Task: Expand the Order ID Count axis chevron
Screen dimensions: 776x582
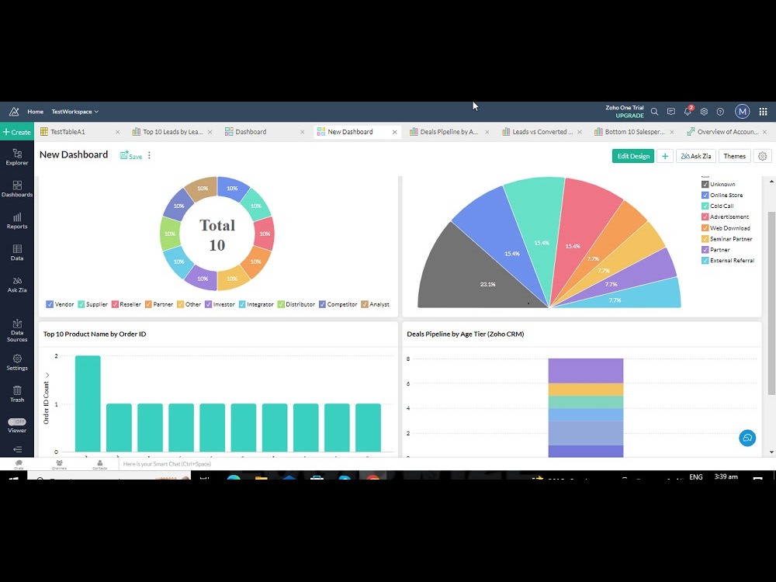Action: pyautogui.click(x=47, y=375)
